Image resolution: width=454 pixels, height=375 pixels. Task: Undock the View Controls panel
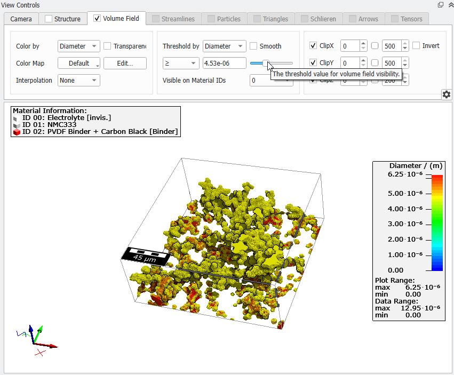tap(440, 5)
